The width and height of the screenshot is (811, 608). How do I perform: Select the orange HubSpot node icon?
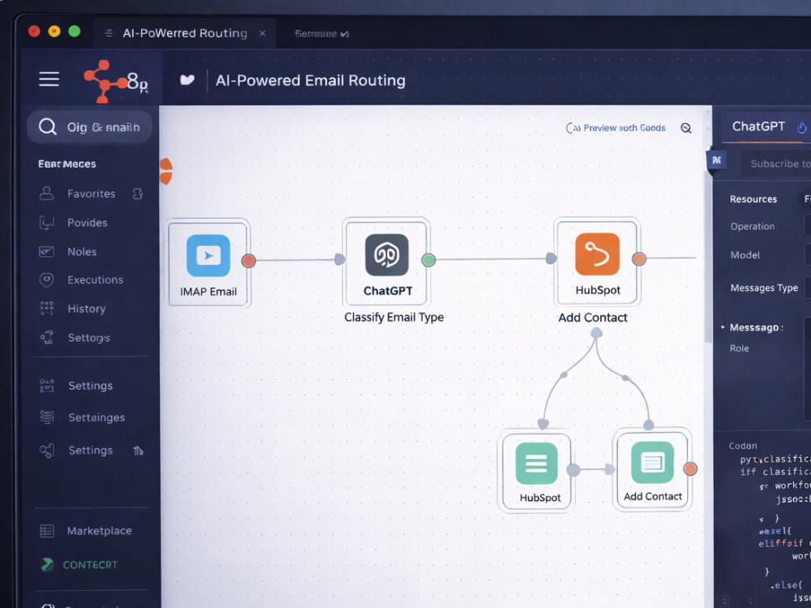point(598,254)
